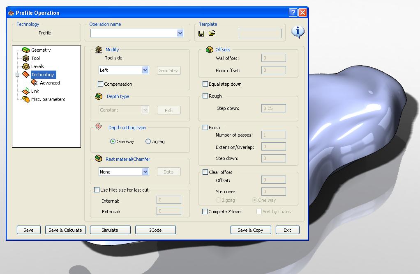Click the Save button
This screenshot has height=274, width=420.
point(29,230)
